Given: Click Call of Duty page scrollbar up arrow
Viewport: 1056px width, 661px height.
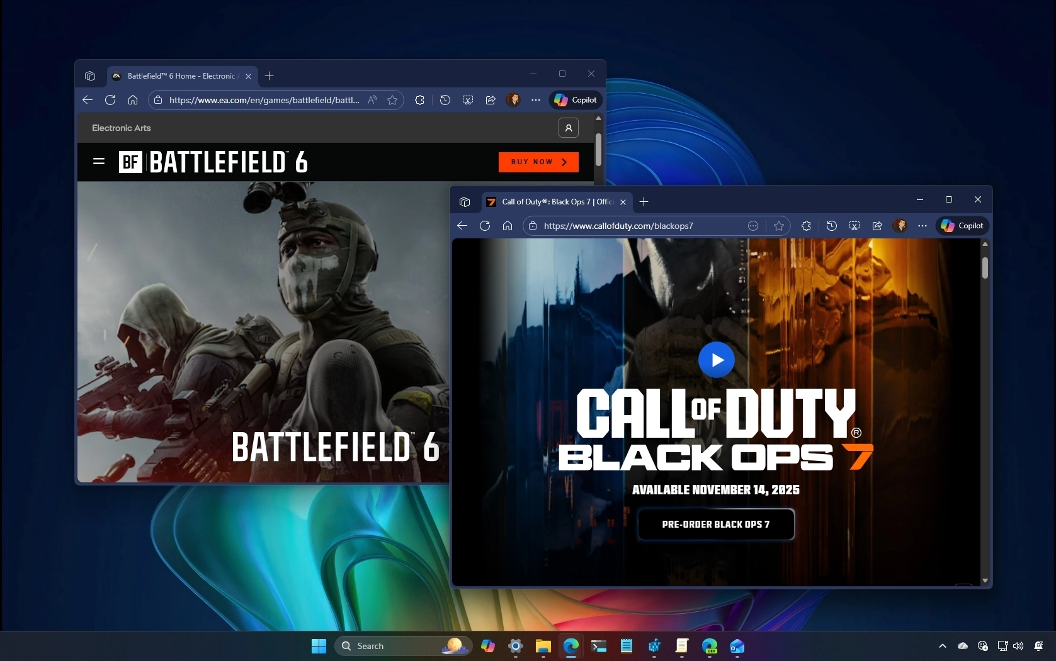Looking at the screenshot, I should tap(985, 244).
